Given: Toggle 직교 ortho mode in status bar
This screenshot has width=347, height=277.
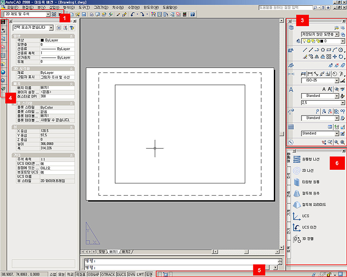Looking at the screenshot, I should (70, 274).
